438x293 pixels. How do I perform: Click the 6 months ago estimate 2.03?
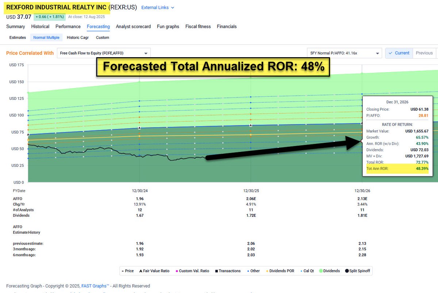[x=251, y=255]
